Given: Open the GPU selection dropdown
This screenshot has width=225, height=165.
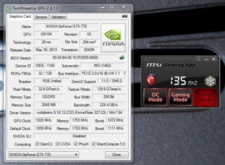Looking at the screenshot, I should click(x=43, y=155).
